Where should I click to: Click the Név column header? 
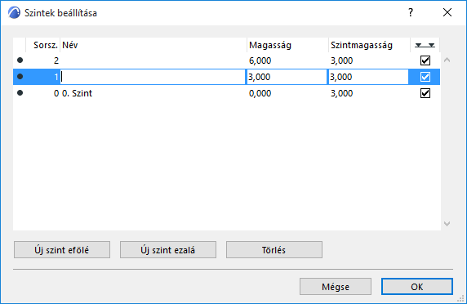click(70, 45)
